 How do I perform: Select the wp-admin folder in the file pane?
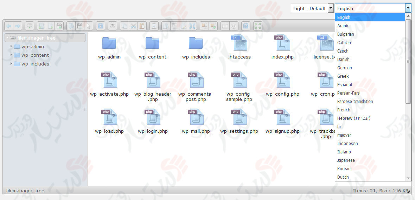(109, 48)
